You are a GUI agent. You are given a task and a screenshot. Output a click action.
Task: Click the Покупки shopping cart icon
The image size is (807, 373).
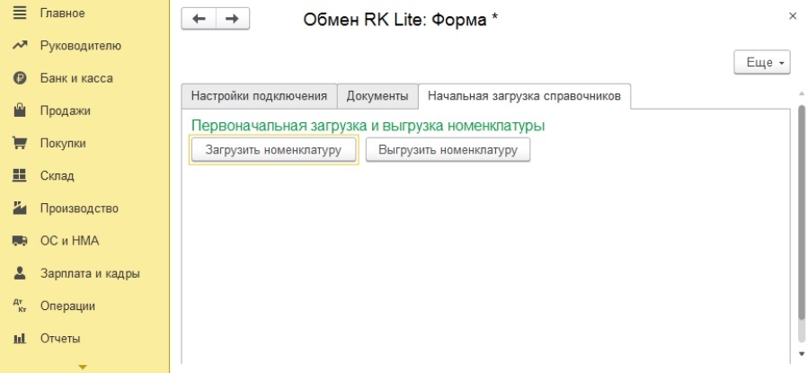click(x=20, y=143)
